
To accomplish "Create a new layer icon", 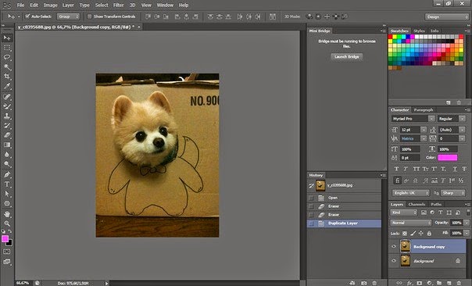I will coord(449,283).
